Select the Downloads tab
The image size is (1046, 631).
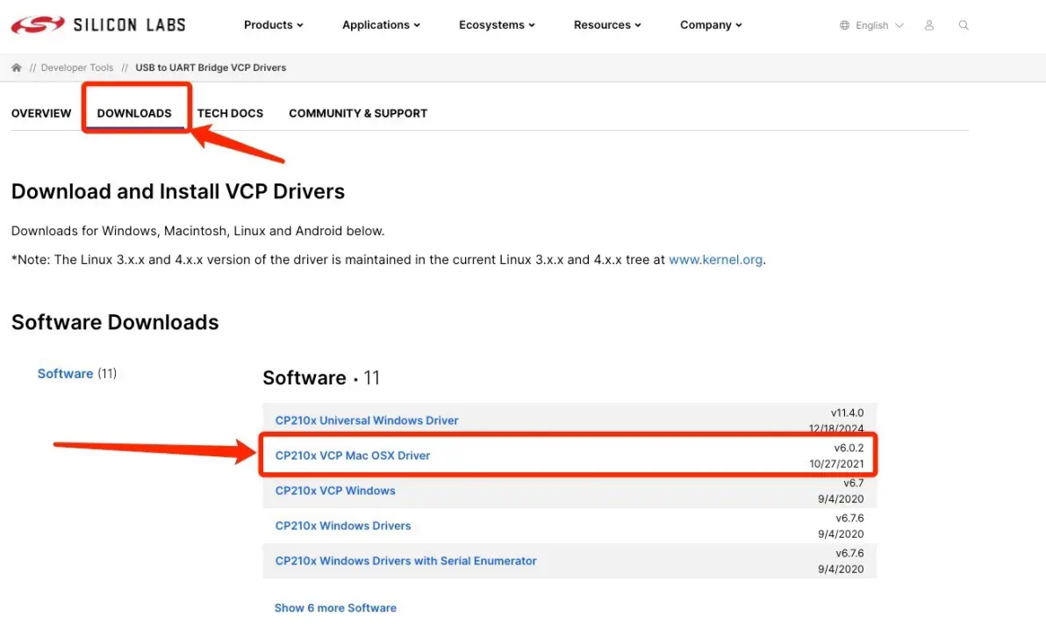(134, 113)
